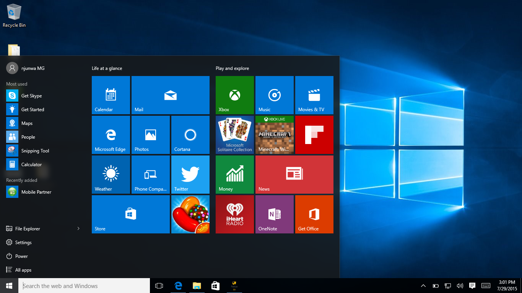Open the Microsoft Edge tile
Image resolution: width=522 pixels, height=293 pixels.
coord(111,134)
